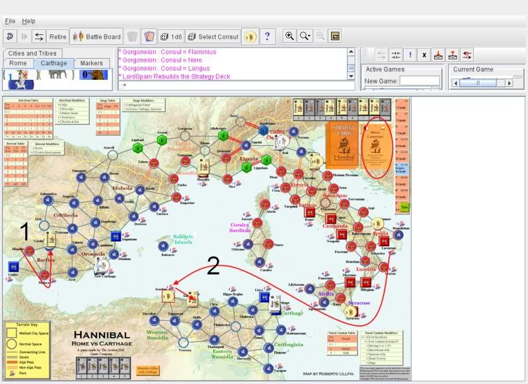Click the Macedon Allies with Carthage marker

click(147, 371)
